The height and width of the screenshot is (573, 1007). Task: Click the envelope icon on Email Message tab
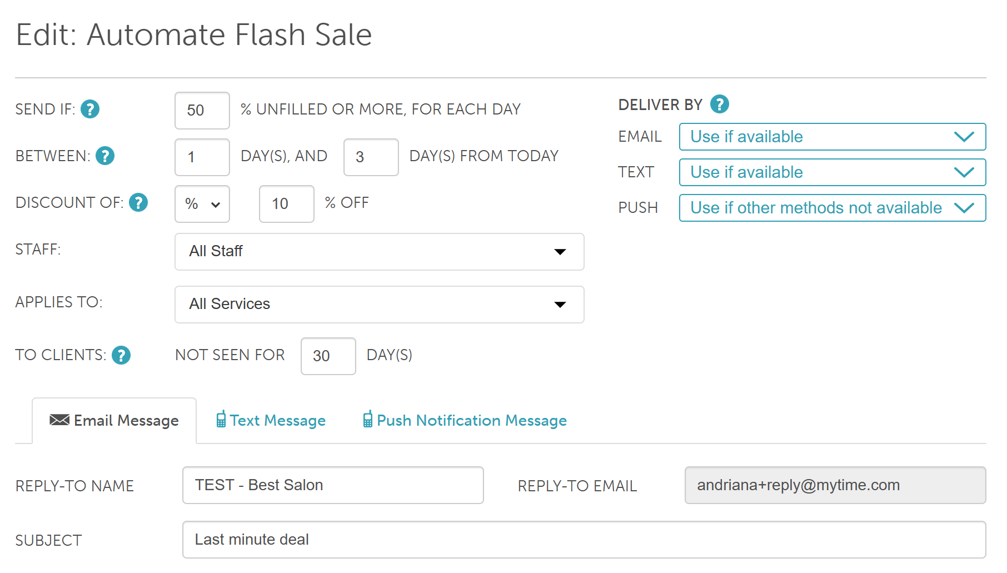point(59,420)
